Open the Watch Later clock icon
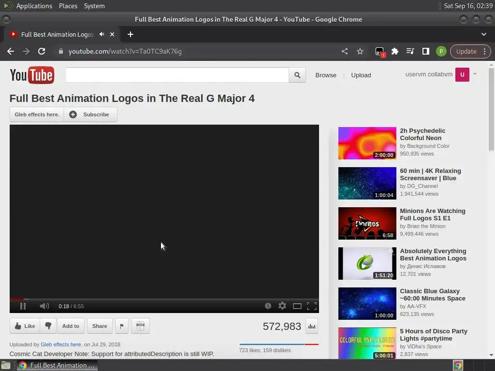The height and width of the screenshot is (371, 495). click(268, 306)
